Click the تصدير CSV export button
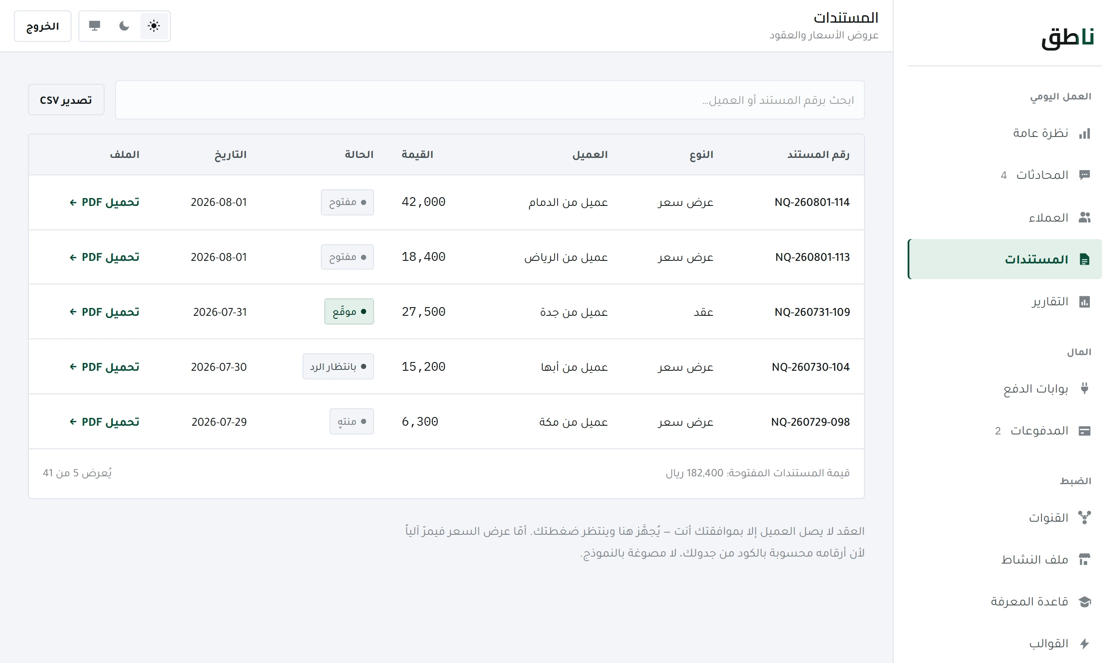1116x663 pixels. [x=66, y=99]
